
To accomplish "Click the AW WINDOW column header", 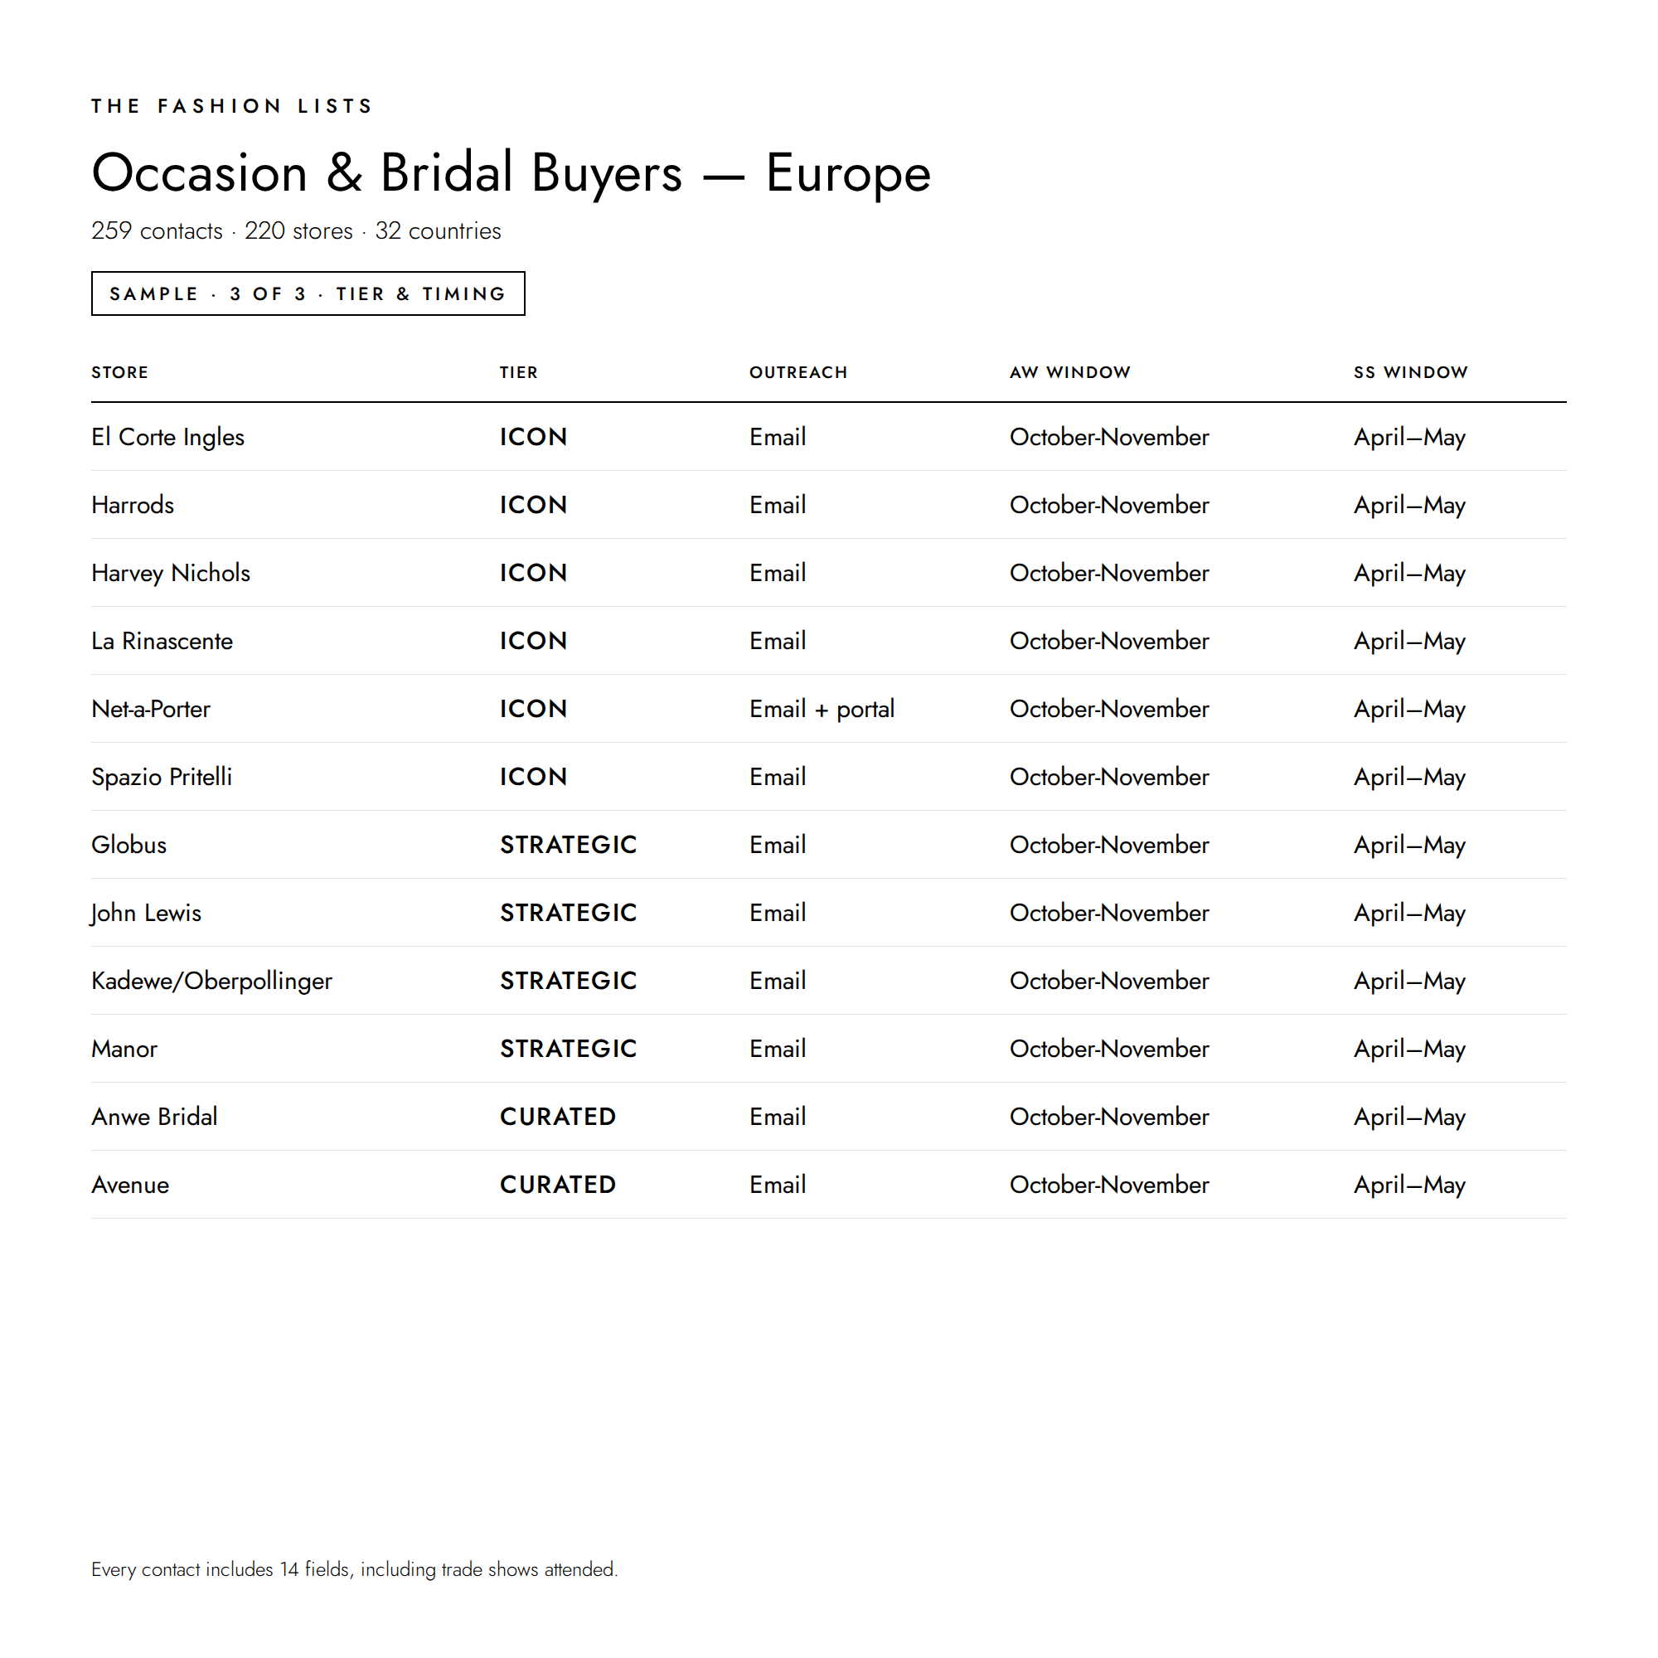I will [x=1070, y=372].
